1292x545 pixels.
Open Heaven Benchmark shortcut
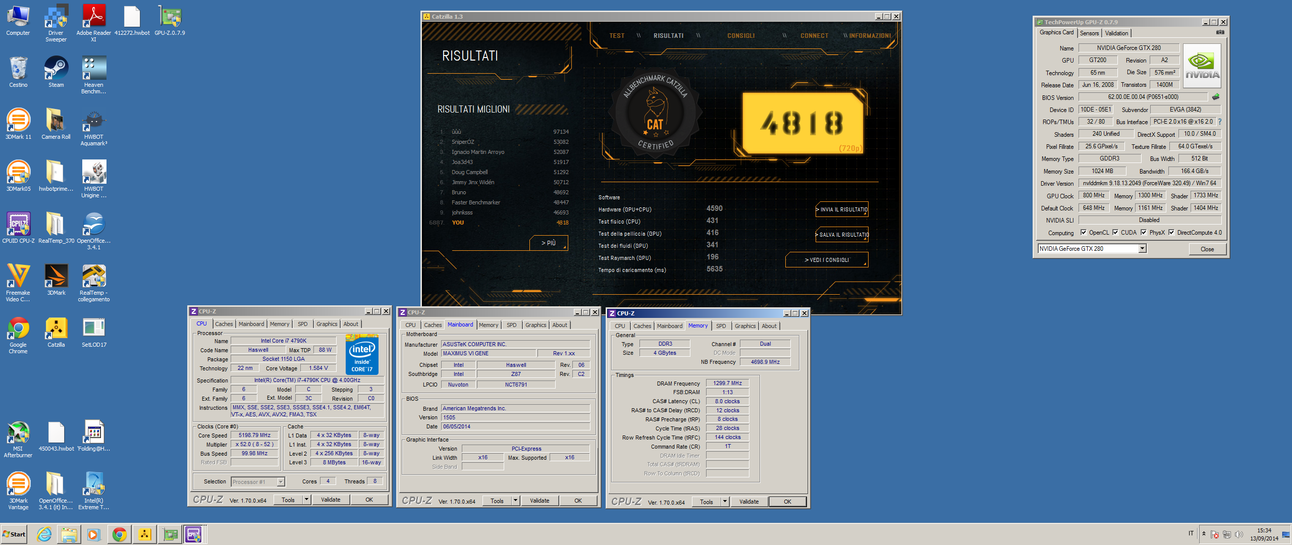click(x=94, y=75)
